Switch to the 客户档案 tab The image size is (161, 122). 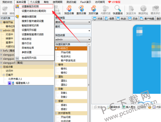click(147, 19)
